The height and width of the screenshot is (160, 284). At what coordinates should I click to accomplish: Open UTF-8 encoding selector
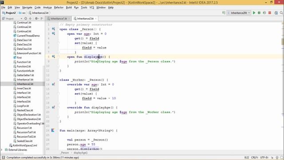(264, 157)
